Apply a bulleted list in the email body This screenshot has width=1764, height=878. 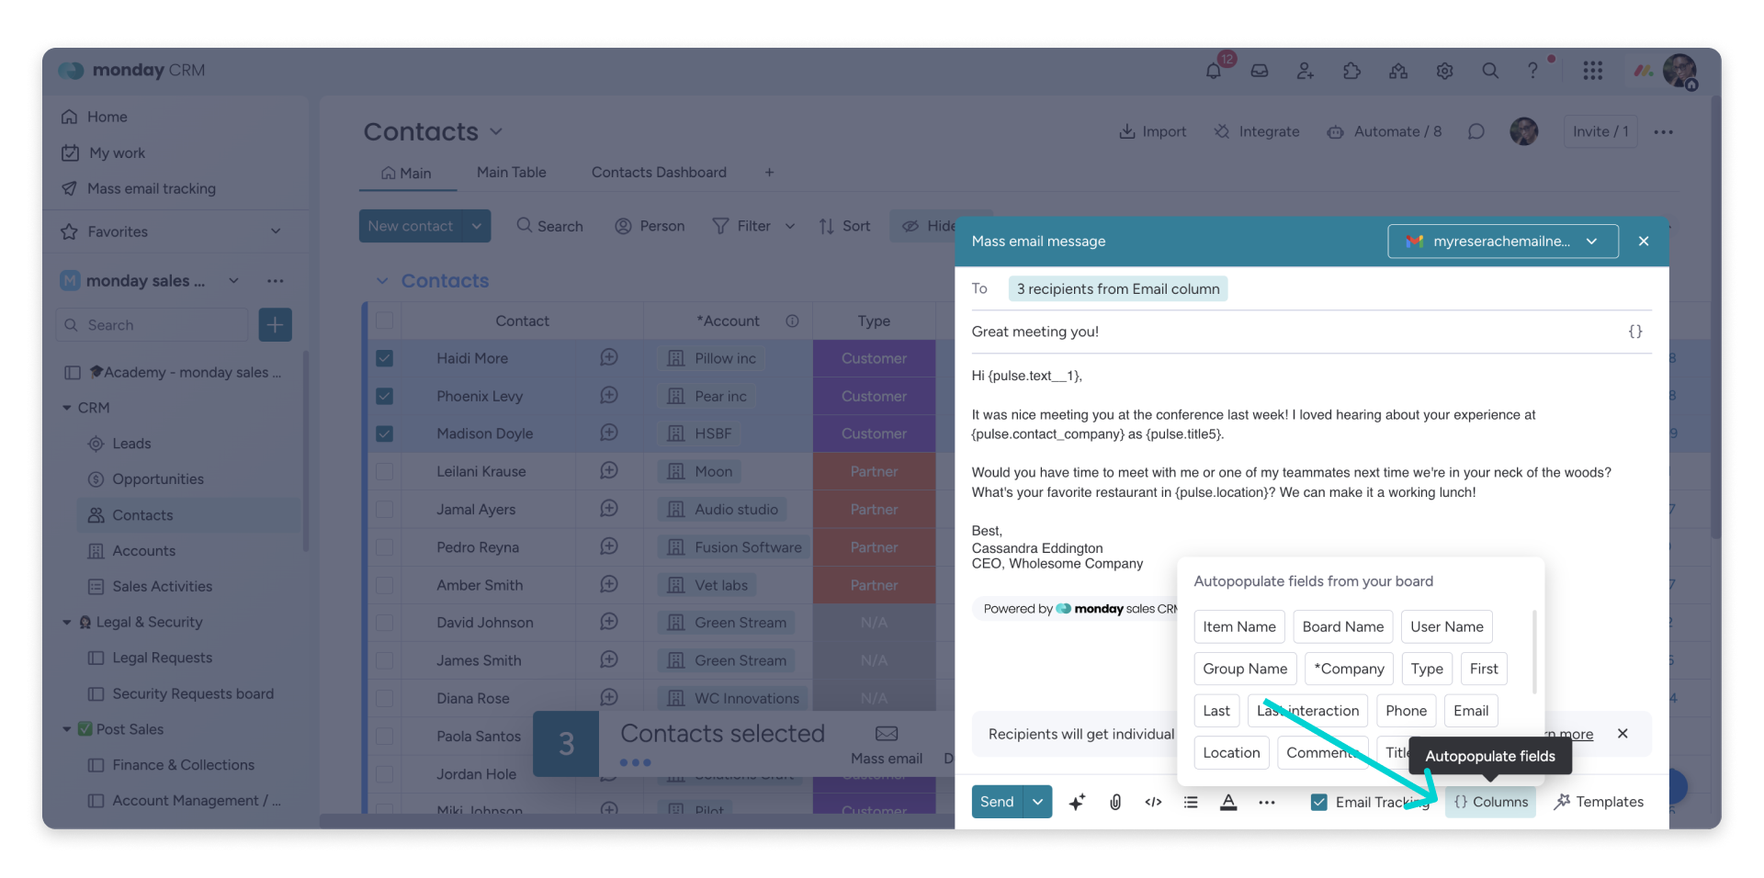coord(1191,802)
